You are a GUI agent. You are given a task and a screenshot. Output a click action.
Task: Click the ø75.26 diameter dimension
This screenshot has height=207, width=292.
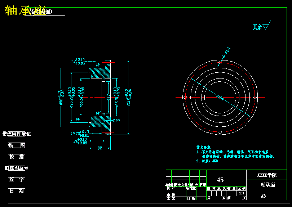pos(71,97)
